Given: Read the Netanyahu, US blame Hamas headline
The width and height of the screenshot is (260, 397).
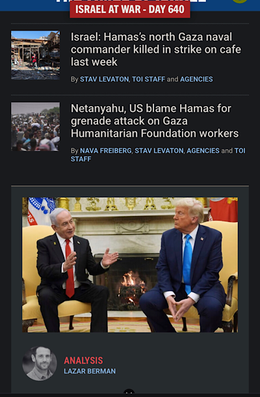Looking at the screenshot, I should coord(155,121).
